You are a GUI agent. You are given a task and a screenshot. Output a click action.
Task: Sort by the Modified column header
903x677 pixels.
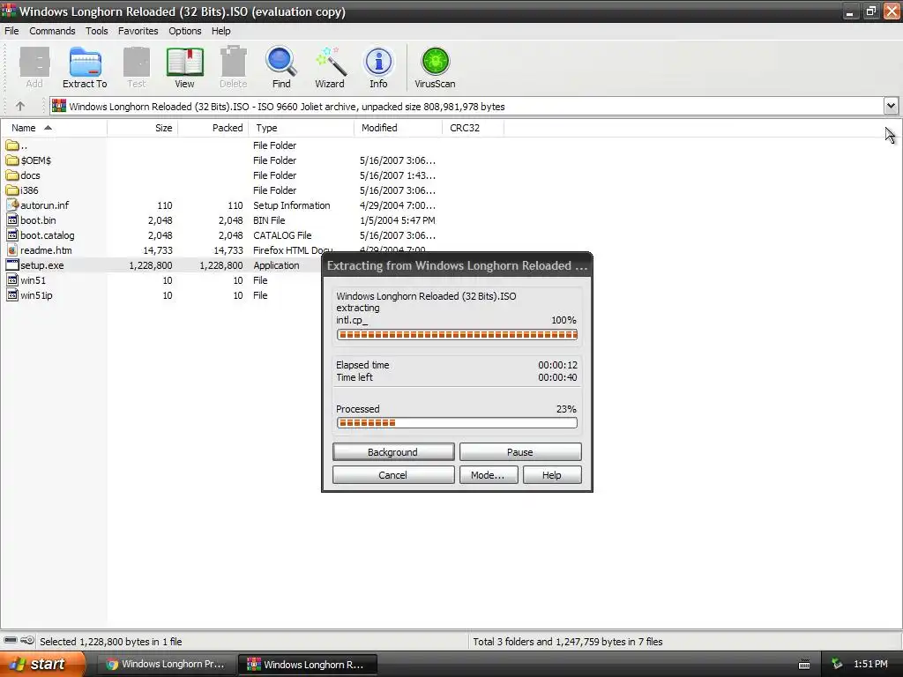click(398, 128)
